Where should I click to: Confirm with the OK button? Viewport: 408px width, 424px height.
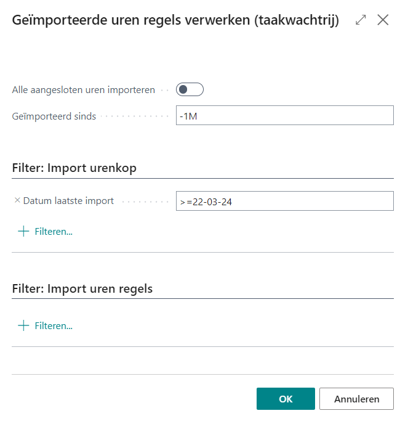[286, 399]
